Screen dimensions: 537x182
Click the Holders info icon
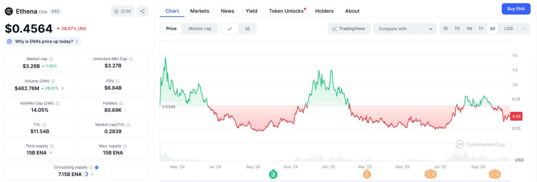[121, 103]
